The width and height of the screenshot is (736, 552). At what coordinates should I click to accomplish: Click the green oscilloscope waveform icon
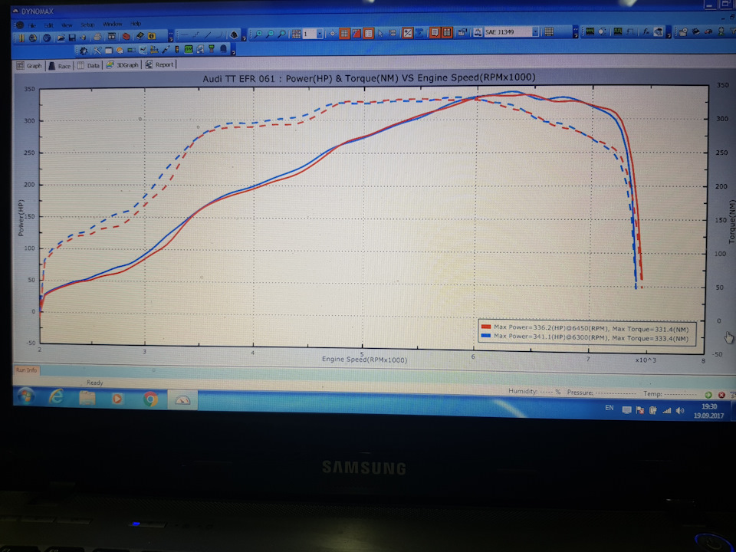coord(590,32)
